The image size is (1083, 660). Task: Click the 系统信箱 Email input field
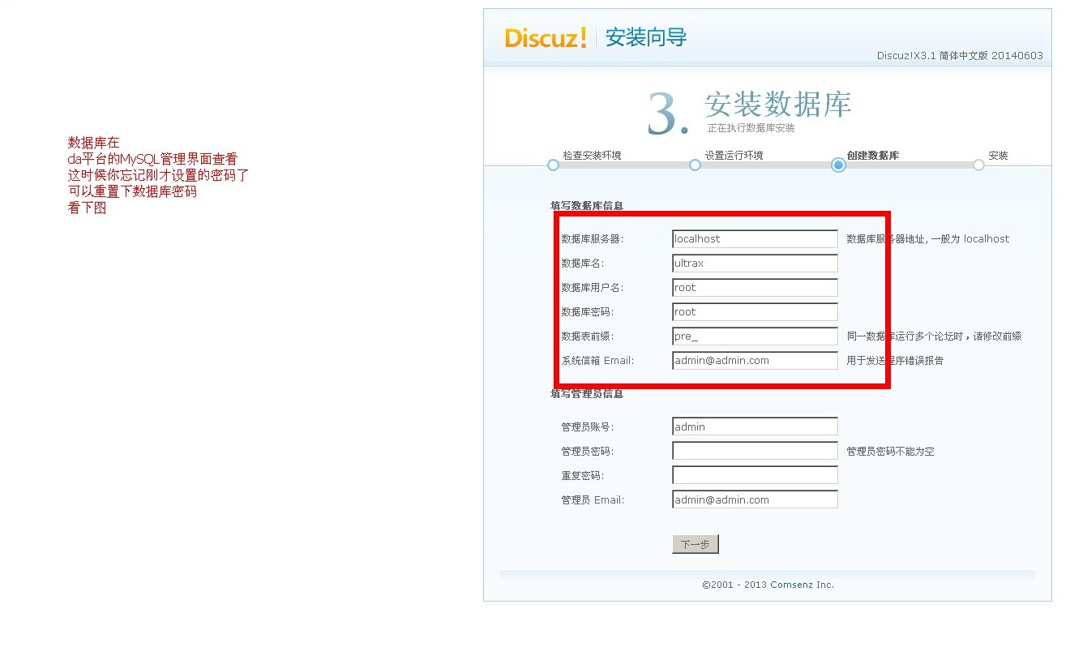[755, 360]
